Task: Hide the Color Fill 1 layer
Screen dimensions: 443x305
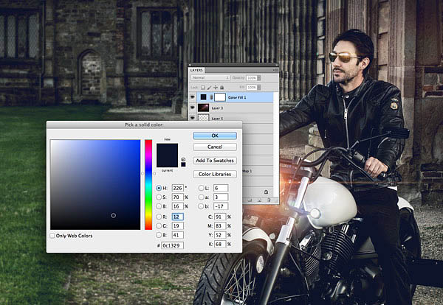Action: 193,97
